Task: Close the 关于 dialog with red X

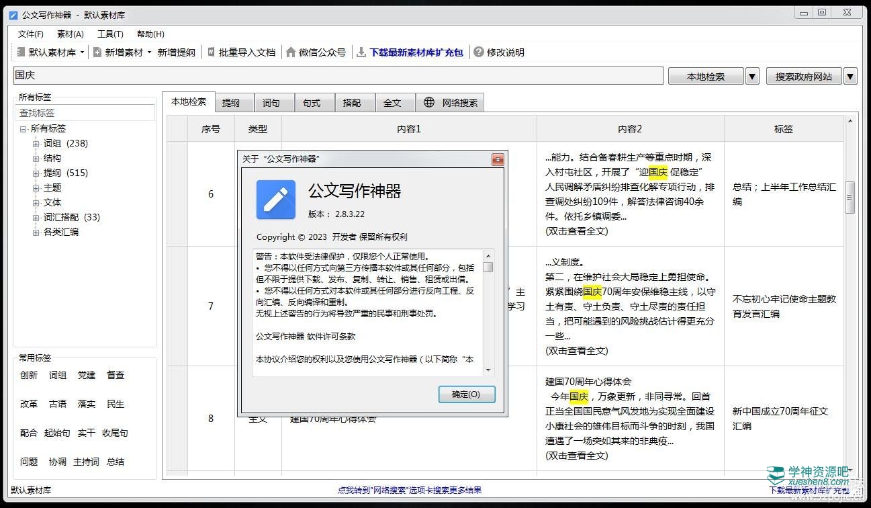Action: click(x=498, y=159)
